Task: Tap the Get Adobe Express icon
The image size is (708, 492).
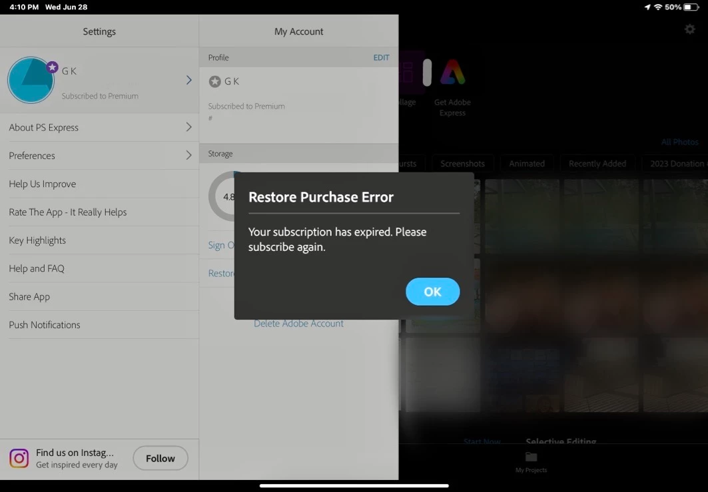Action: click(x=452, y=72)
